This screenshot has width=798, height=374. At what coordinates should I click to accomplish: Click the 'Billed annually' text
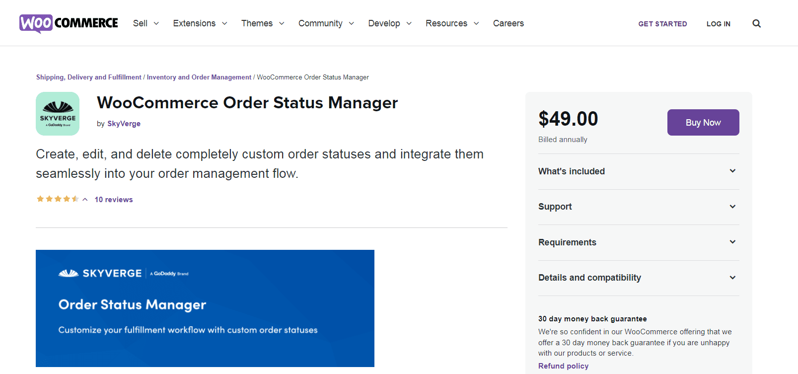pyautogui.click(x=563, y=140)
